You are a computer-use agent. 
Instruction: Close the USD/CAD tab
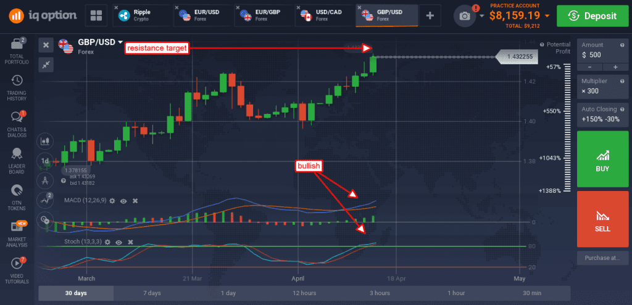coord(298,7)
